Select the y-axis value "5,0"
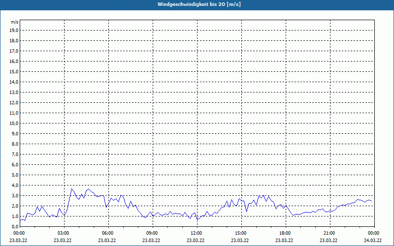 click(15, 175)
